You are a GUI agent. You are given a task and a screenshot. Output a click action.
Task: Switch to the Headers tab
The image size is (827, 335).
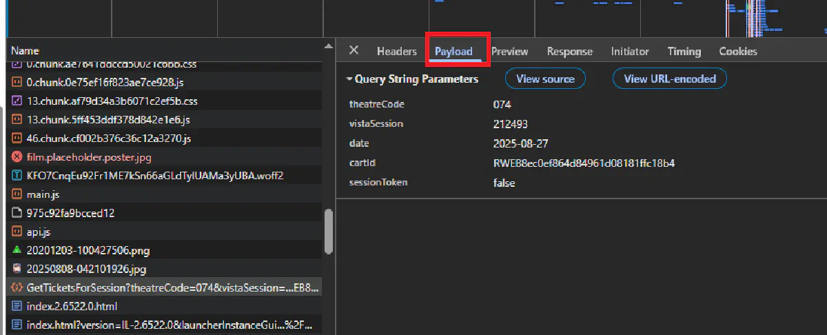coord(396,52)
